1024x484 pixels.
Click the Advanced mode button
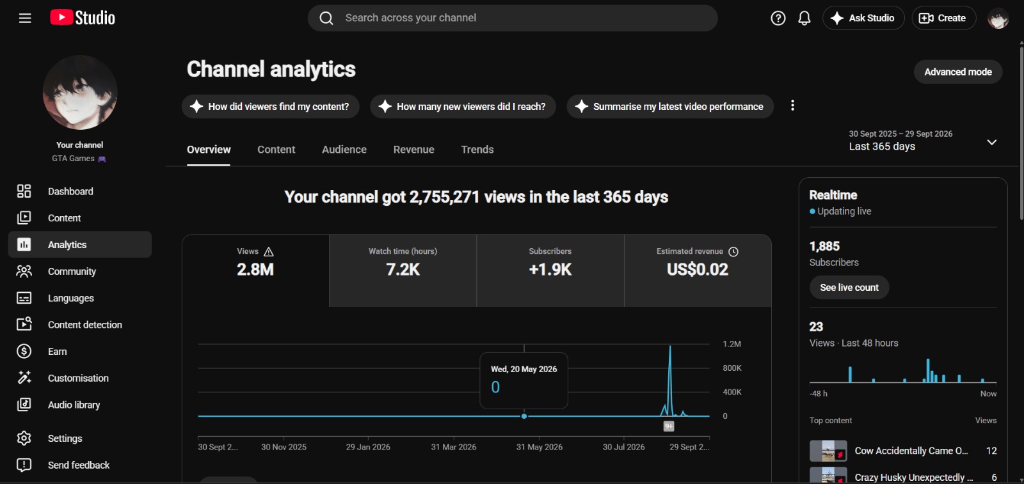(958, 72)
